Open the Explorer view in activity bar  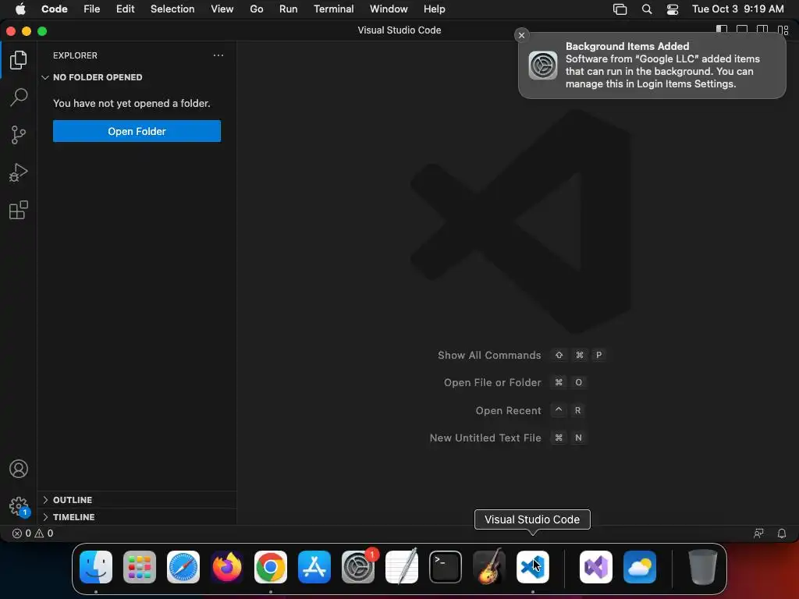pos(19,60)
